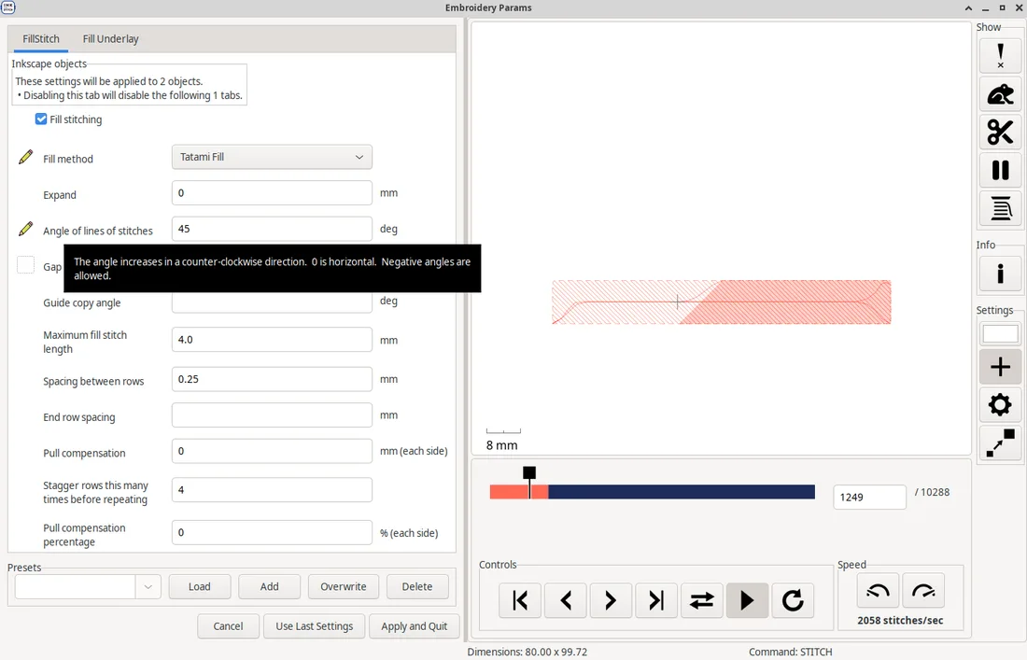Click Apply and Quit button
The width and height of the screenshot is (1027, 660).
point(414,626)
